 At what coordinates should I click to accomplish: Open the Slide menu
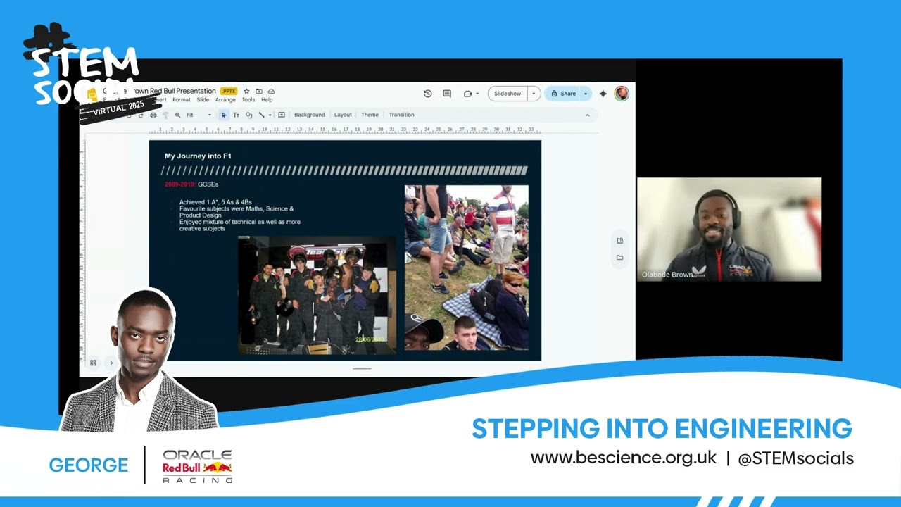(x=203, y=100)
